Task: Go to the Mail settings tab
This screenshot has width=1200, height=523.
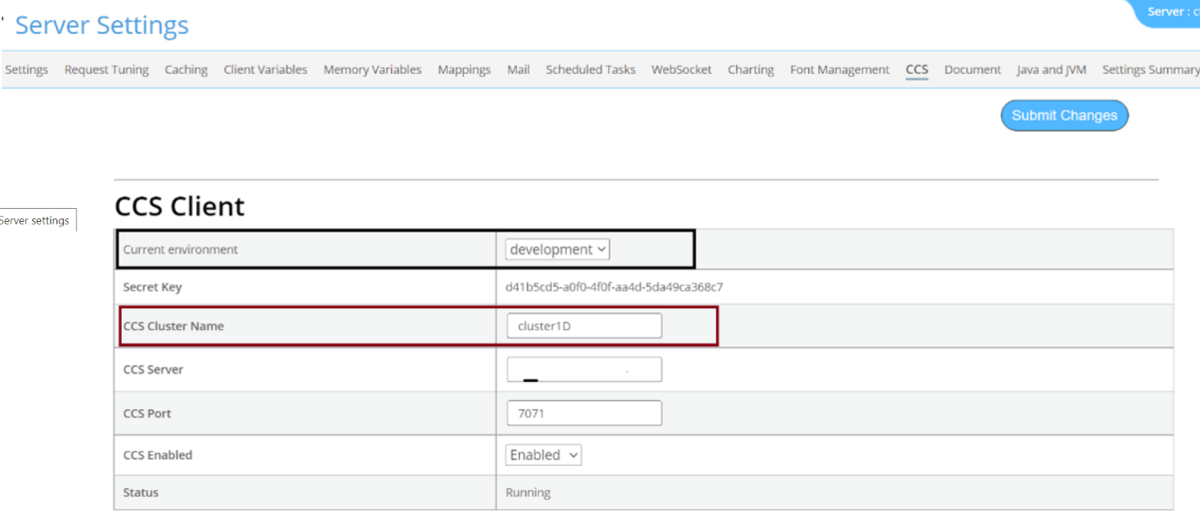Action: [518, 70]
